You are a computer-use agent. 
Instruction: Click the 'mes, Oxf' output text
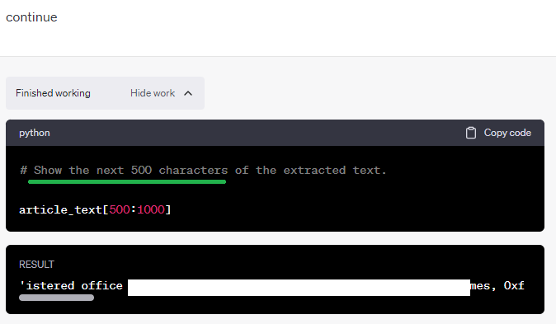[497, 286]
